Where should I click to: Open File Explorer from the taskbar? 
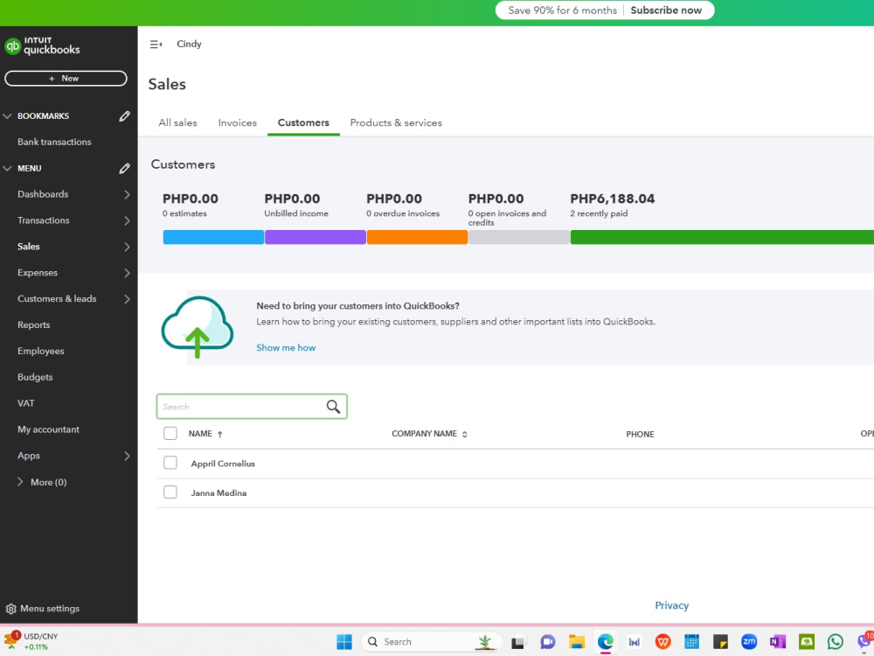coord(576,642)
